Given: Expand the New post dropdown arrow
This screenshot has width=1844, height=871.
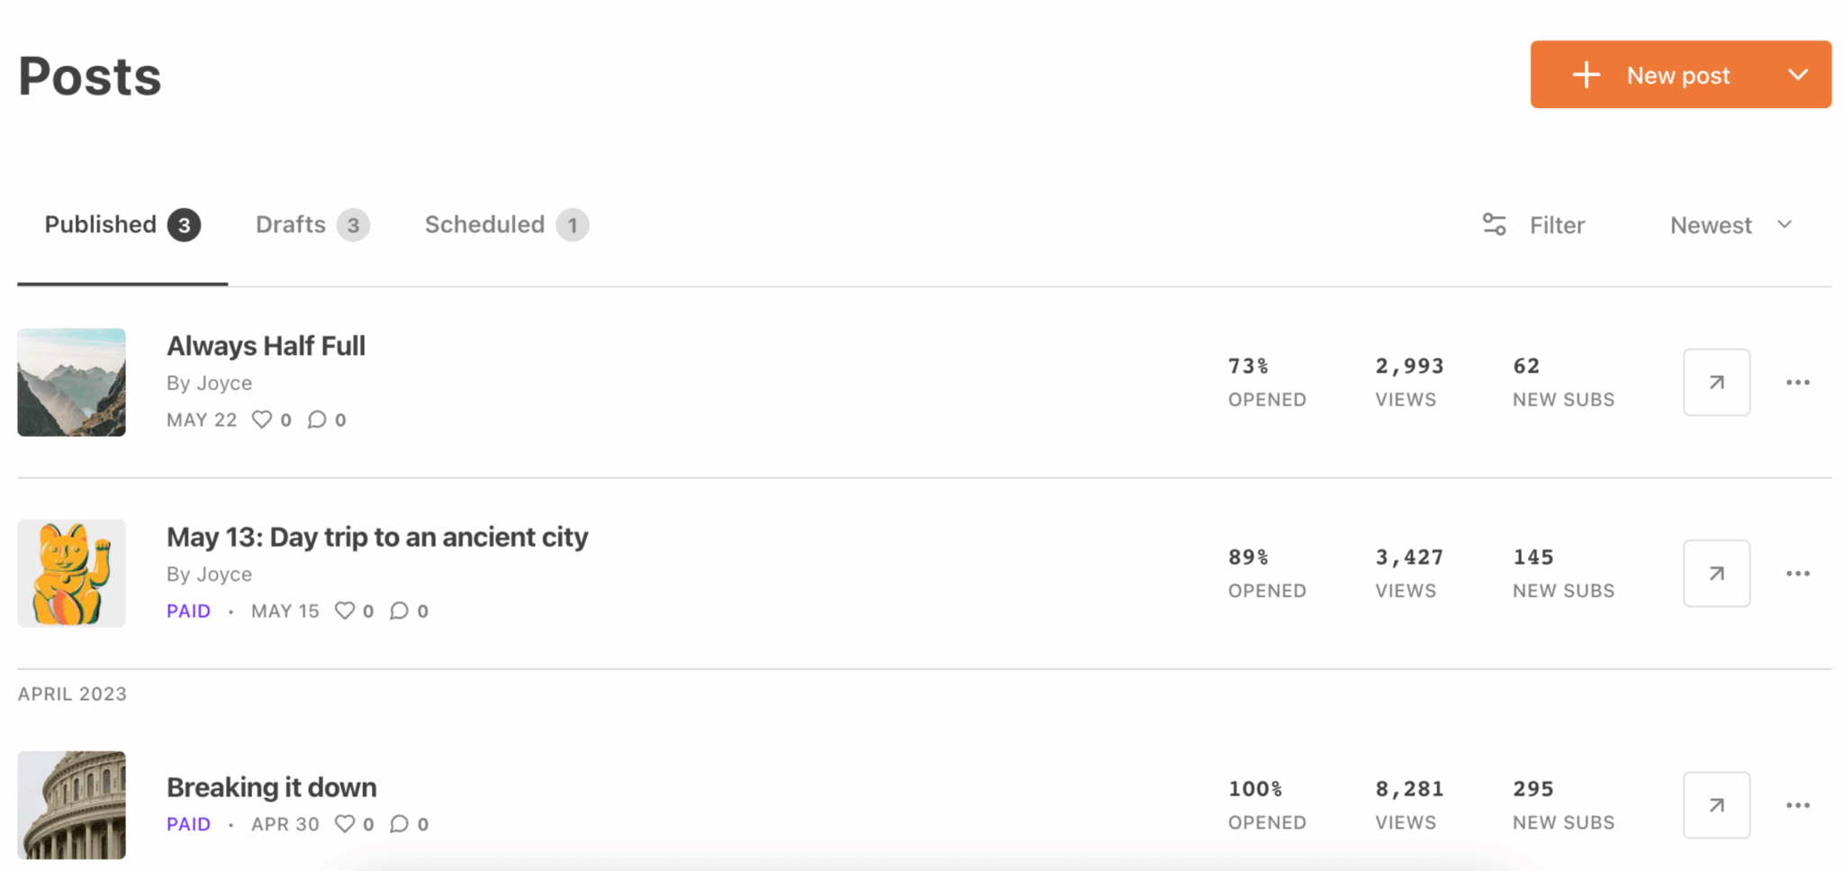Looking at the screenshot, I should point(1797,75).
